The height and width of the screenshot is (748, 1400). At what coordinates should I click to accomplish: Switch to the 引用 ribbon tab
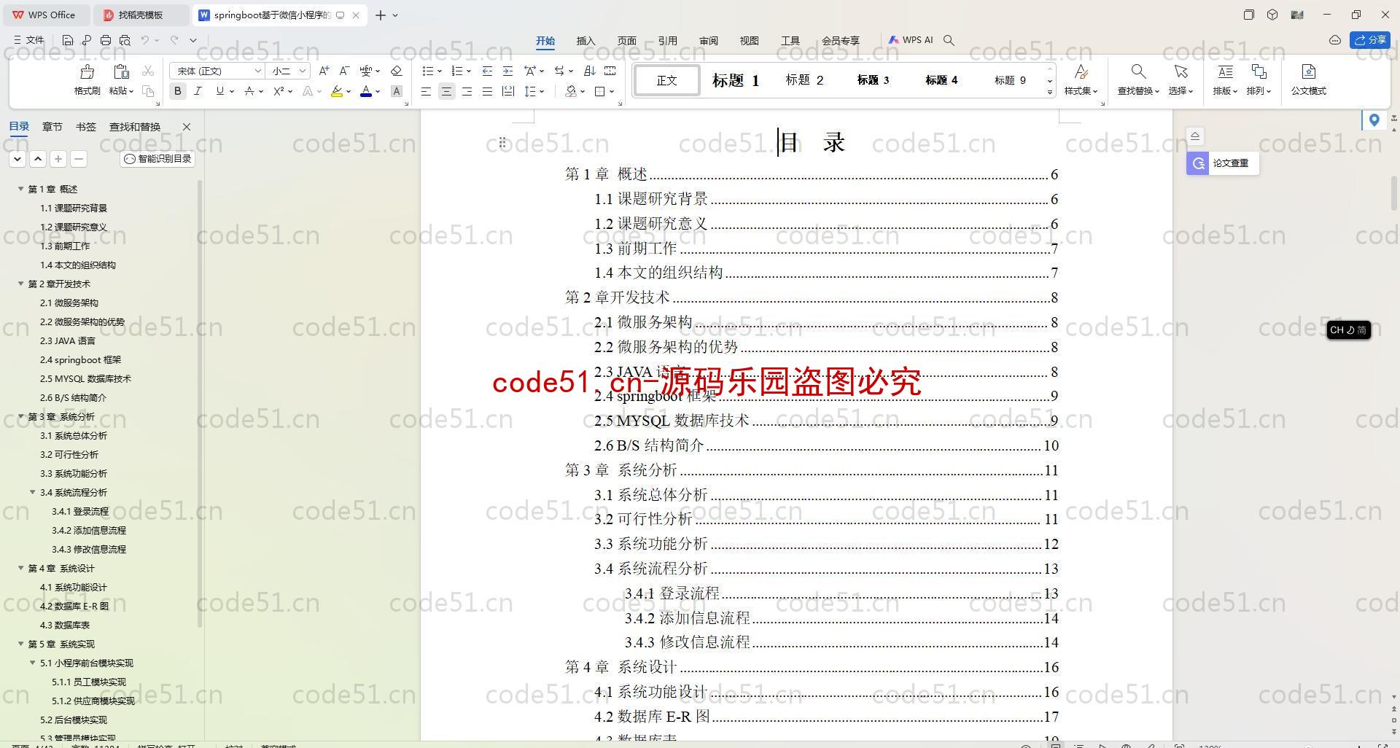(667, 41)
